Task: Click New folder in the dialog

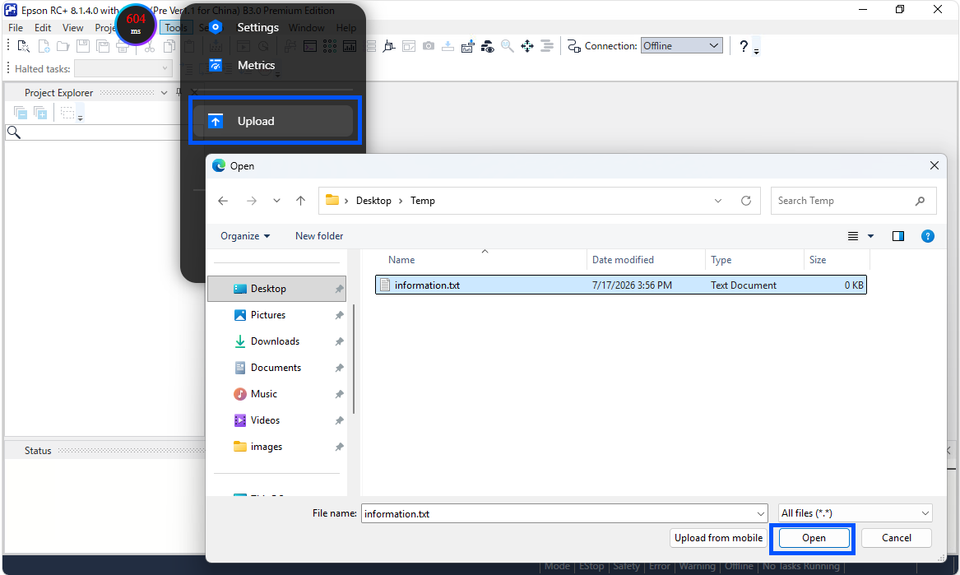Action: point(319,236)
